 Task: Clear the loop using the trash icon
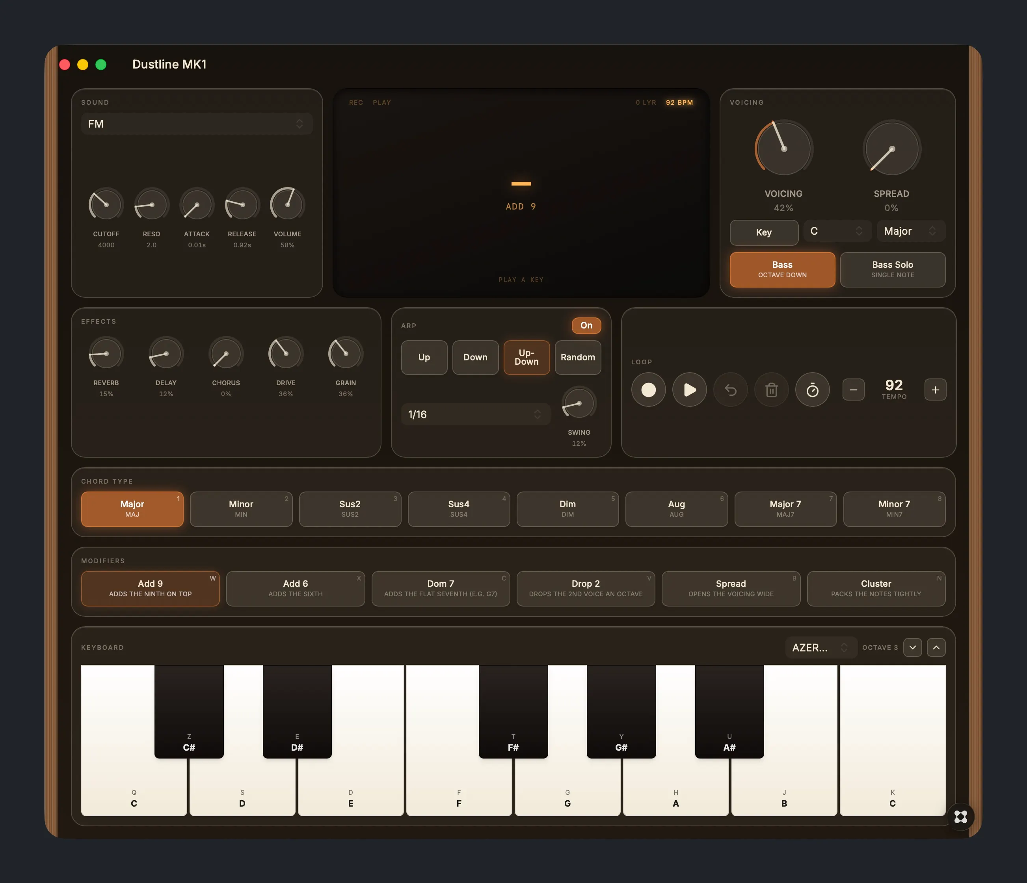click(771, 390)
